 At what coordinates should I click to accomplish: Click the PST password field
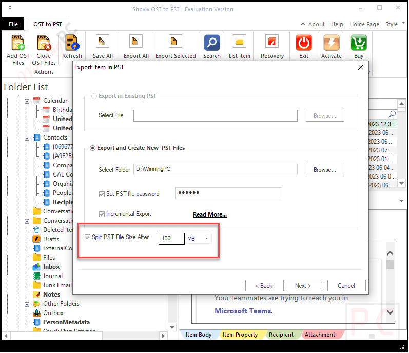coord(228,193)
